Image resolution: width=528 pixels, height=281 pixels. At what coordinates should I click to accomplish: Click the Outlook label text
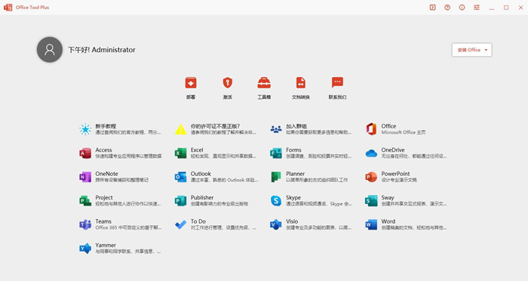(201, 174)
